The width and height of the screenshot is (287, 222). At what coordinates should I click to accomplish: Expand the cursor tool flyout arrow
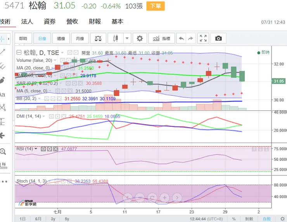[x=9, y=39]
